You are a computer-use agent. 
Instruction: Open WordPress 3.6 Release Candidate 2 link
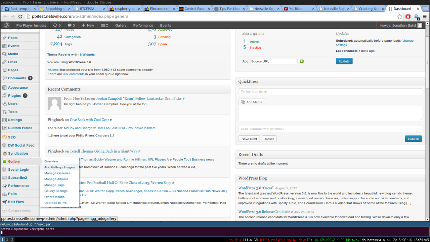(x=265, y=212)
